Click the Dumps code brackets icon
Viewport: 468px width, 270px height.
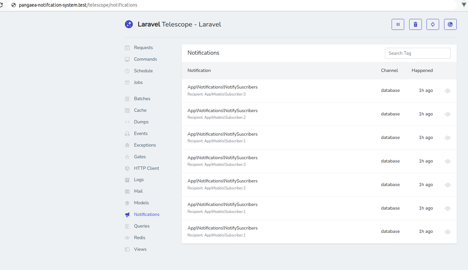(x=127, y=122)
